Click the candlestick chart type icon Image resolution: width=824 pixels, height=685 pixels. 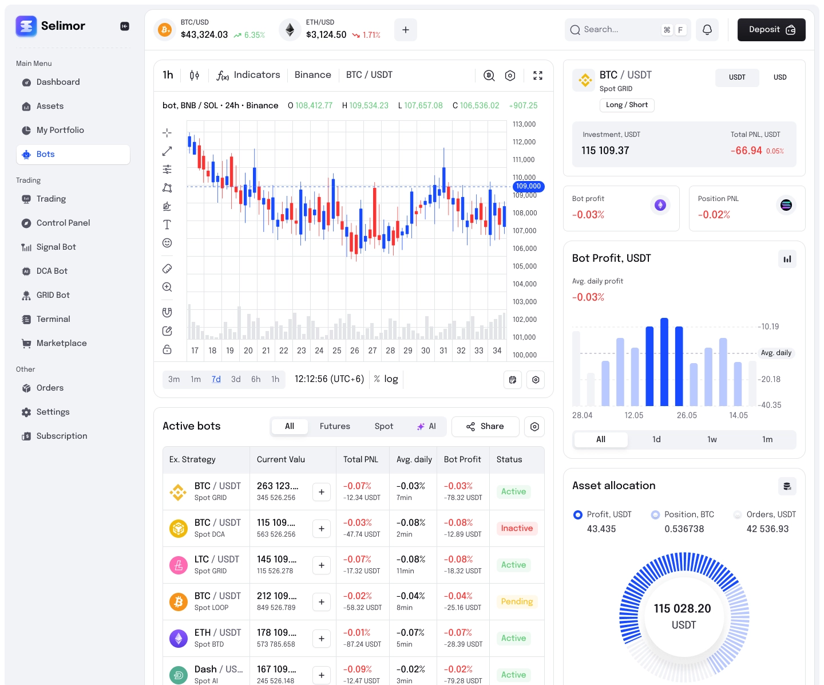(195, 75)
